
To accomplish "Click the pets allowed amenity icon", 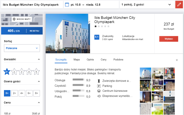I will (99, 81).
